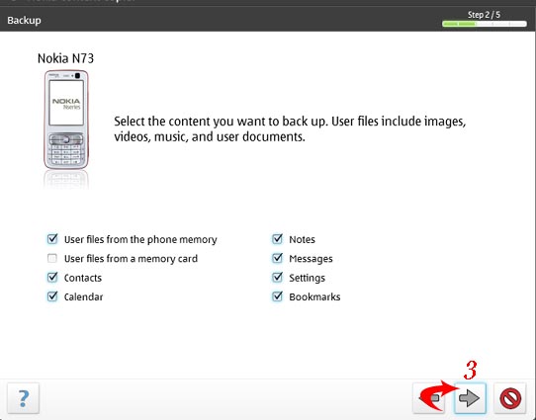Click the green step progress bar

[x=484, y=24]
